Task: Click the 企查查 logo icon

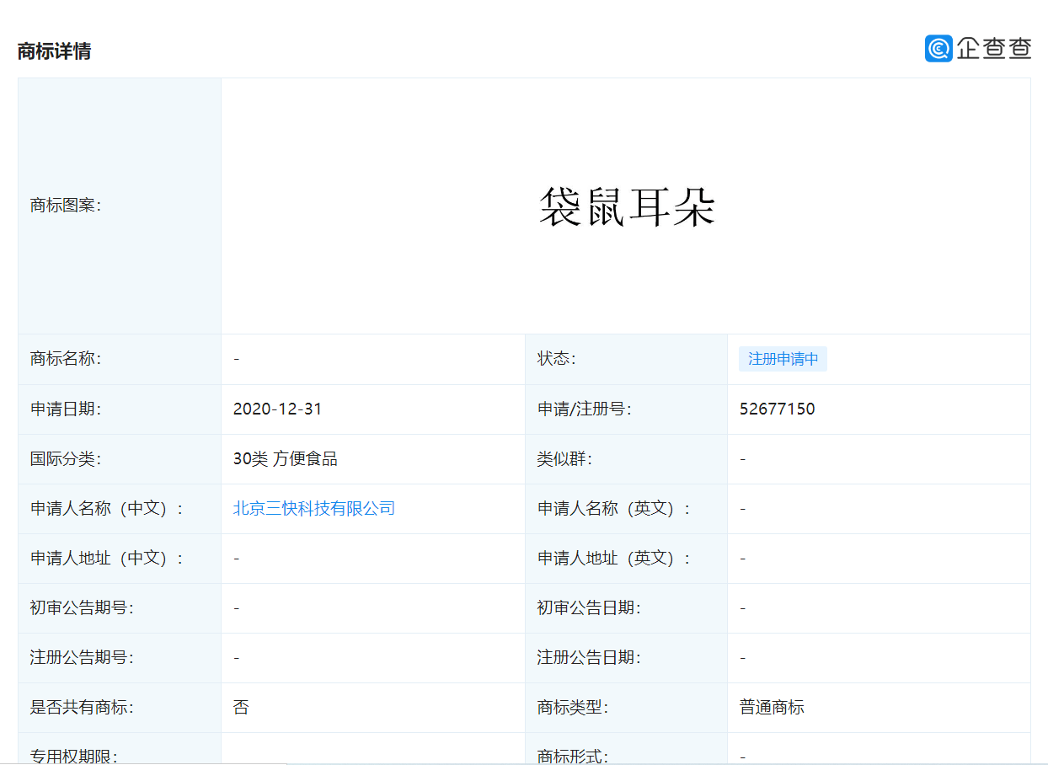Action: point(938,48)
